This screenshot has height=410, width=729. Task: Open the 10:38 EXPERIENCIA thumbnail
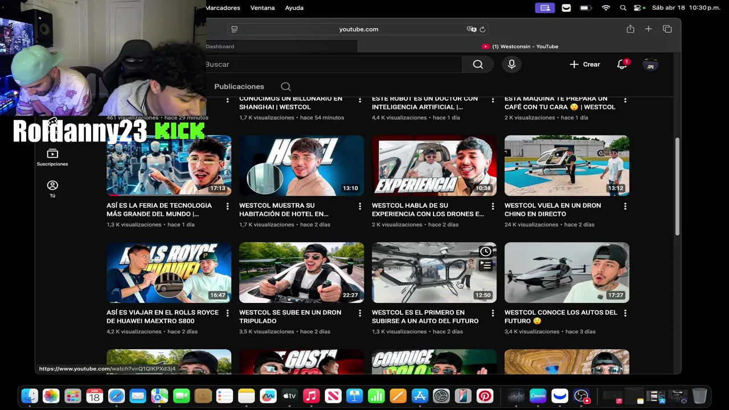click(434, 166)
